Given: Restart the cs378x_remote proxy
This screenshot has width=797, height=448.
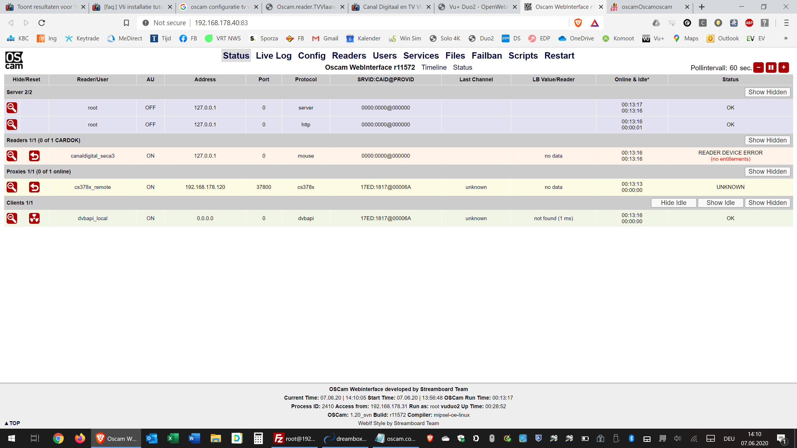Looking at the screenshot, I should tap(34, 187).
